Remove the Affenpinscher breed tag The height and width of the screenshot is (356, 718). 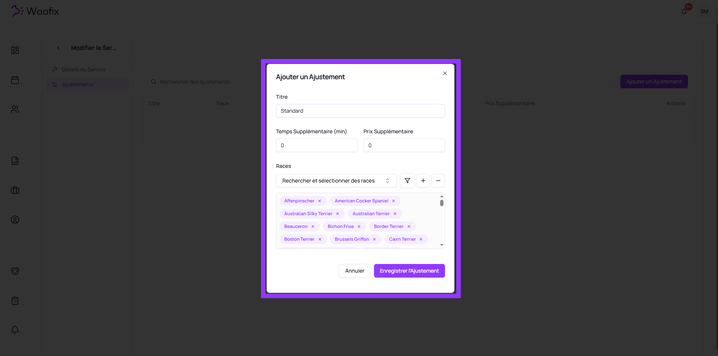pyautogui.click(x=320, y=201)
